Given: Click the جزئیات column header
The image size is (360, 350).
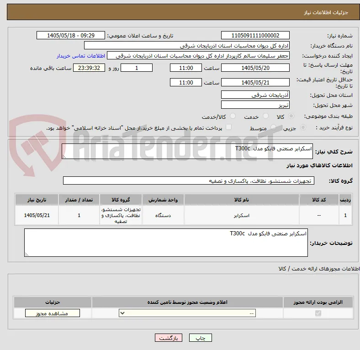Looking at the screenshot, I should coord(53,302).
